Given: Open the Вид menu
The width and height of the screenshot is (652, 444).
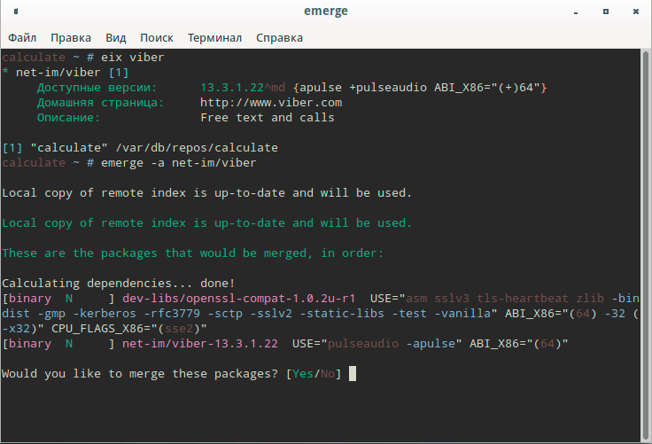Looking at the screenshot, I should (x=116, y=38).
